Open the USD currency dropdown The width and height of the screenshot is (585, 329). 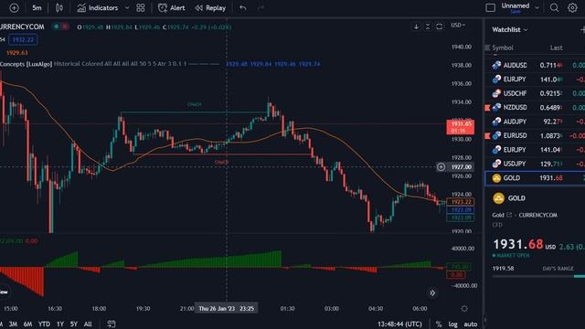coord(458,26)
